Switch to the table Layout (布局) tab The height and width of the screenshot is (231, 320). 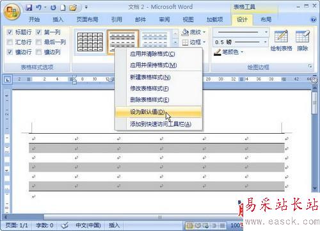click(266, 20)
